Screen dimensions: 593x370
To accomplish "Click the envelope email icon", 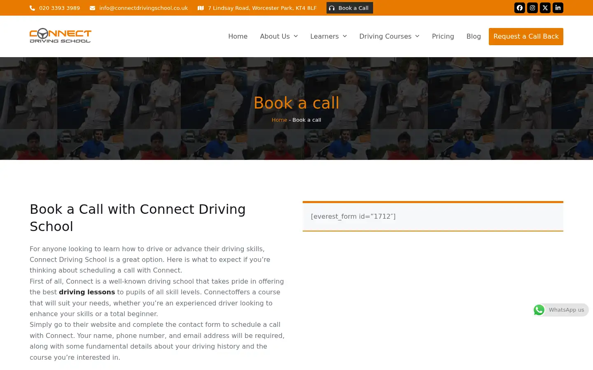I will (92, 8).
